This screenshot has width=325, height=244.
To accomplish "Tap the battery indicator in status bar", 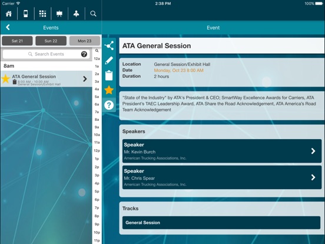I will coord(319,4).
